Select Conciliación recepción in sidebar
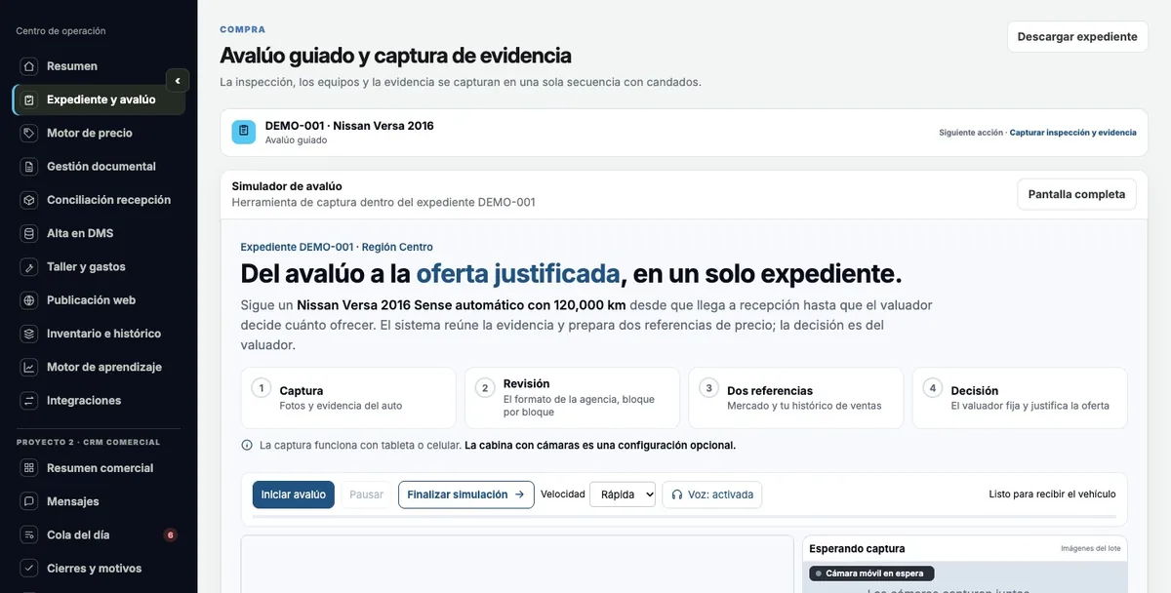1171x593 pixels. 99,200
